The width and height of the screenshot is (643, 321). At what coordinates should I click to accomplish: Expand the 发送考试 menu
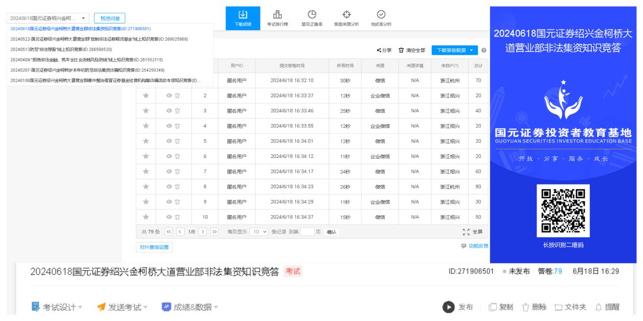[123, 307]
